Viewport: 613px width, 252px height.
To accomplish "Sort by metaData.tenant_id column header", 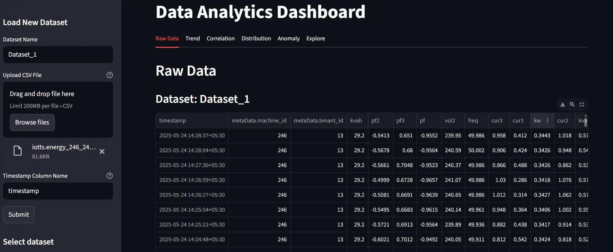I will pos(318,120).
